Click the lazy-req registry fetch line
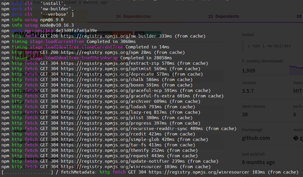The height and width of the screenshot is (177, 303). [x=101, y=112]
